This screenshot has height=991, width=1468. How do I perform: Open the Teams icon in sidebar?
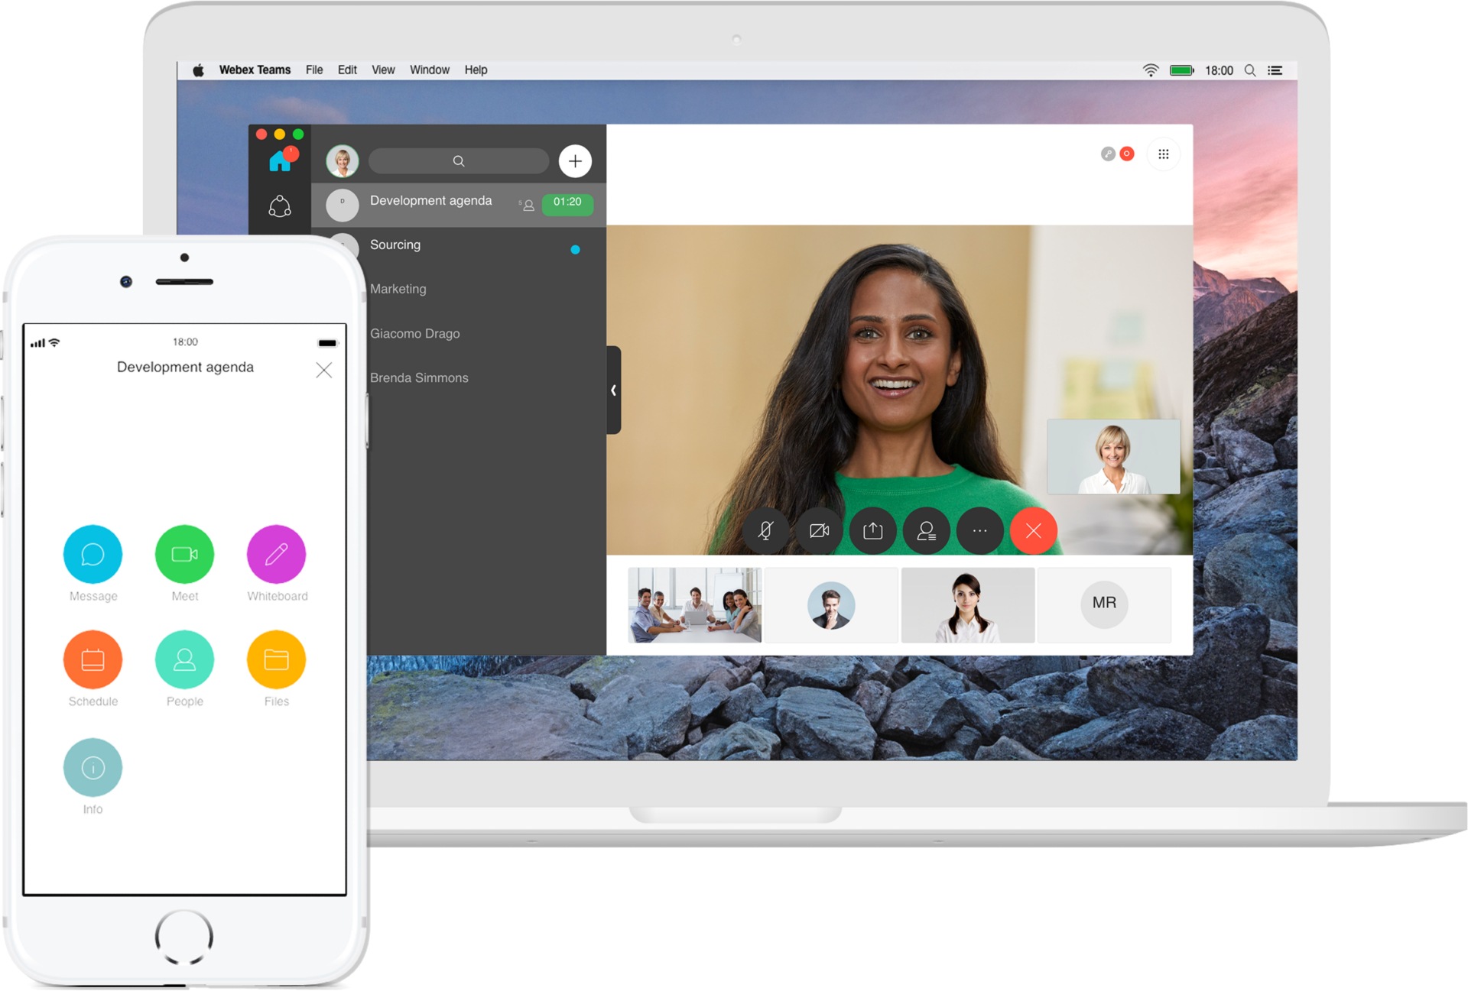(280, 206)
